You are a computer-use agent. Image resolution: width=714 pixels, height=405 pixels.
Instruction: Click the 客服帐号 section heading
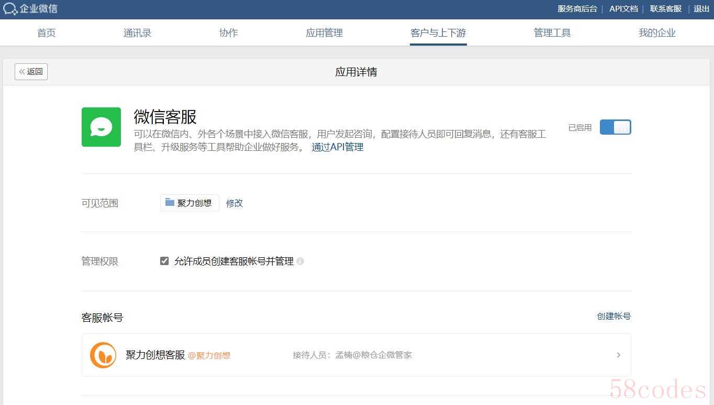(x=103, y=318)
